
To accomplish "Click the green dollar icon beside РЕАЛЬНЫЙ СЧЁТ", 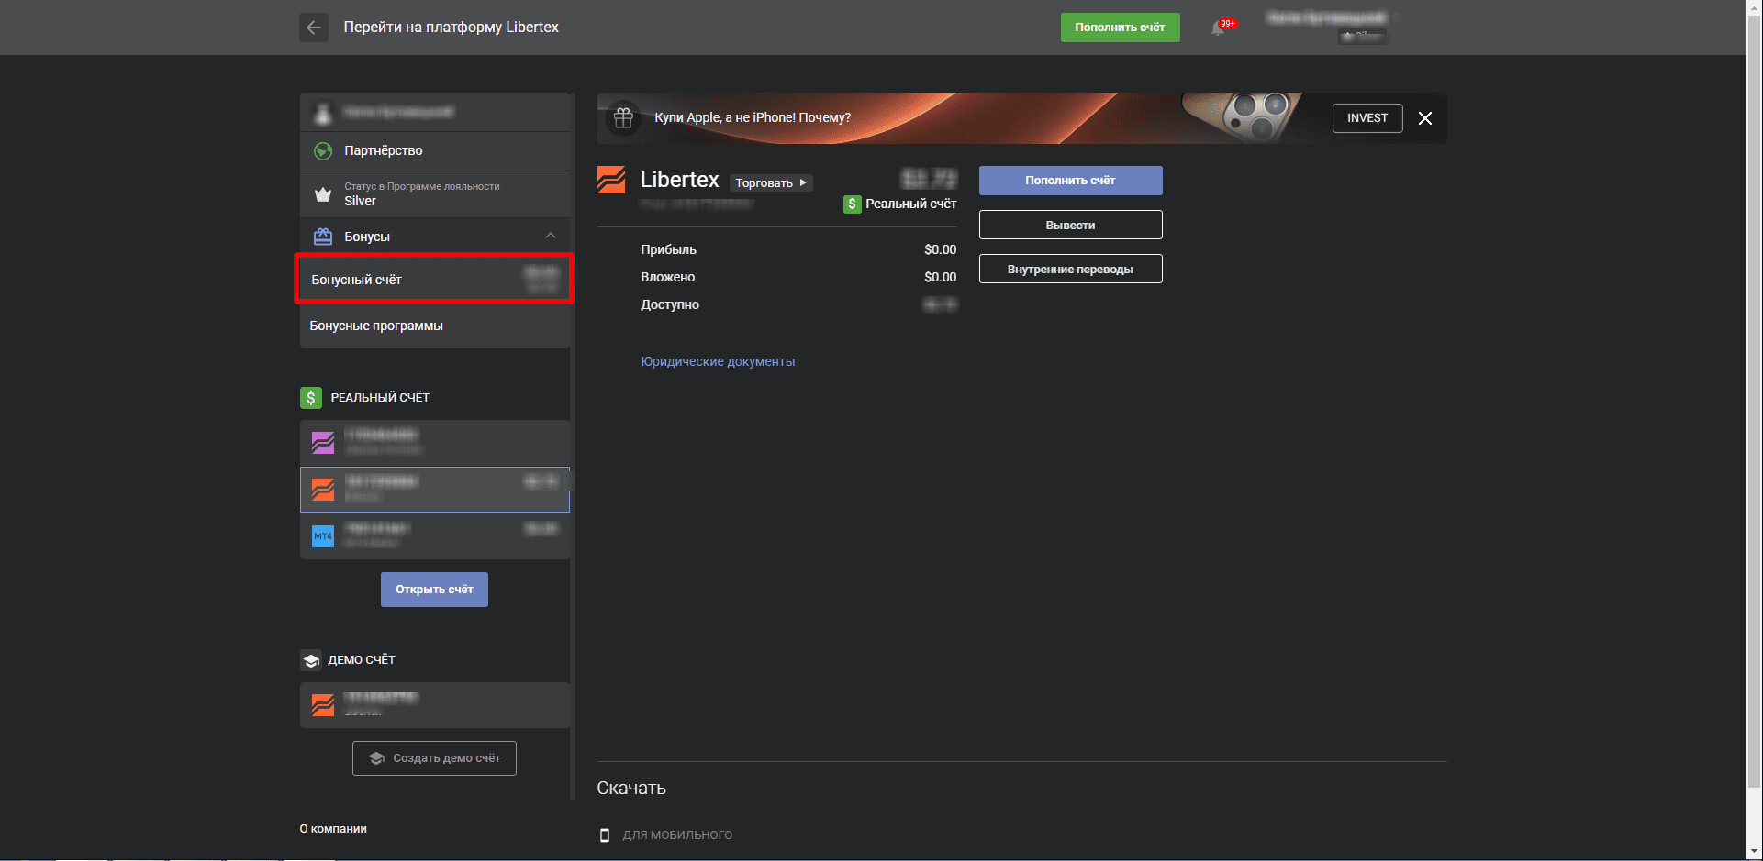I will pyautogui.click(x=311, y=397).
